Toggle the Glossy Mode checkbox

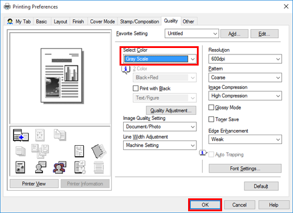(x=211, y=107)
